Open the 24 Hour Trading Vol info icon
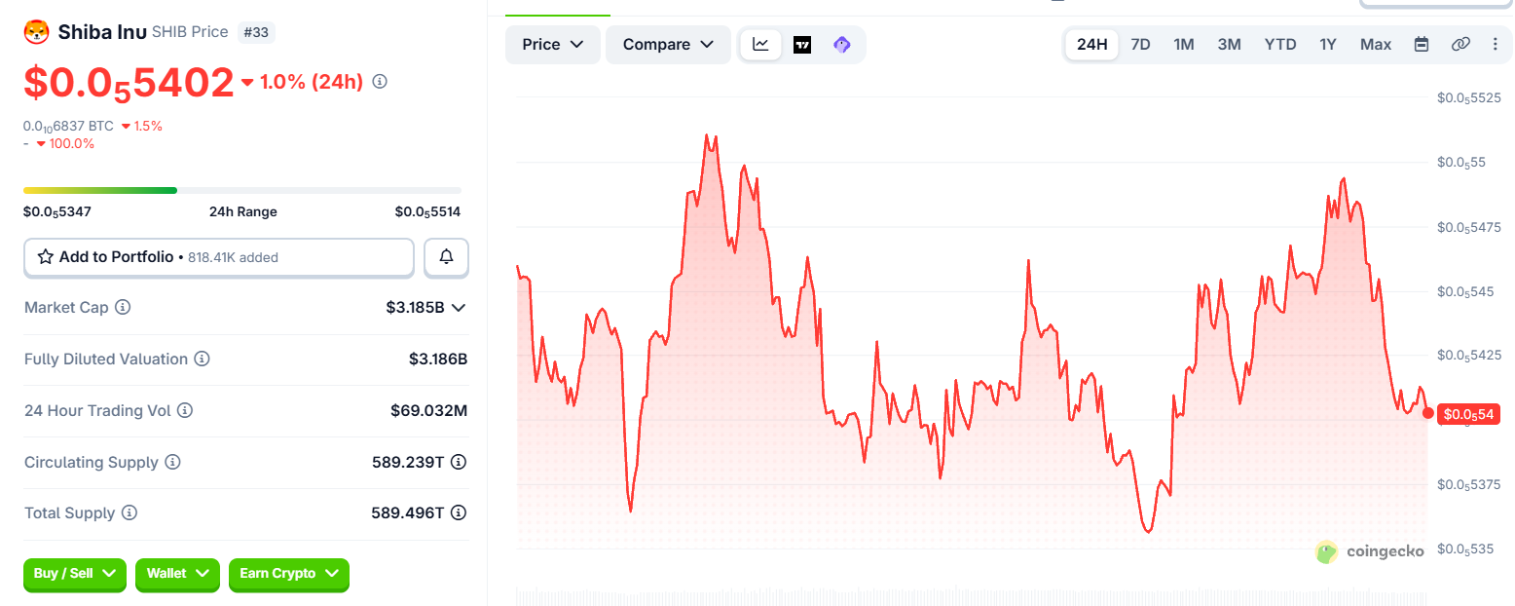 pos(184,411)
